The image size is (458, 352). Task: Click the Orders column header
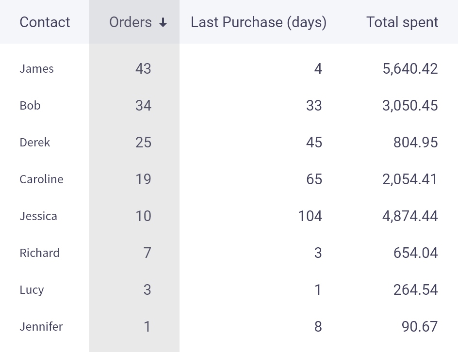[131, 22]
